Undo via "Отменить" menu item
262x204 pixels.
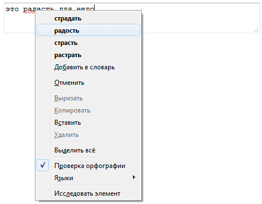[88, 83]
